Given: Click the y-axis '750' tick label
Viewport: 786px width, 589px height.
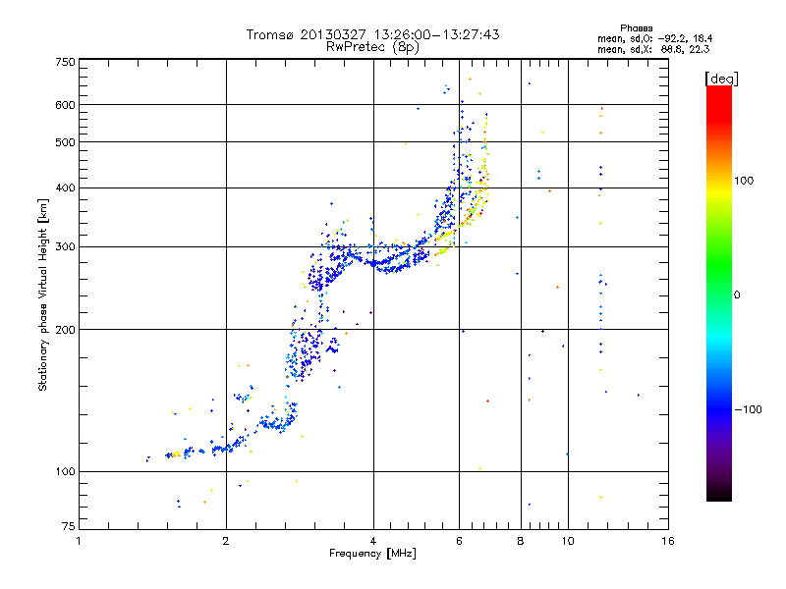Looking at the screenshot, I should [x=65, y=62].
